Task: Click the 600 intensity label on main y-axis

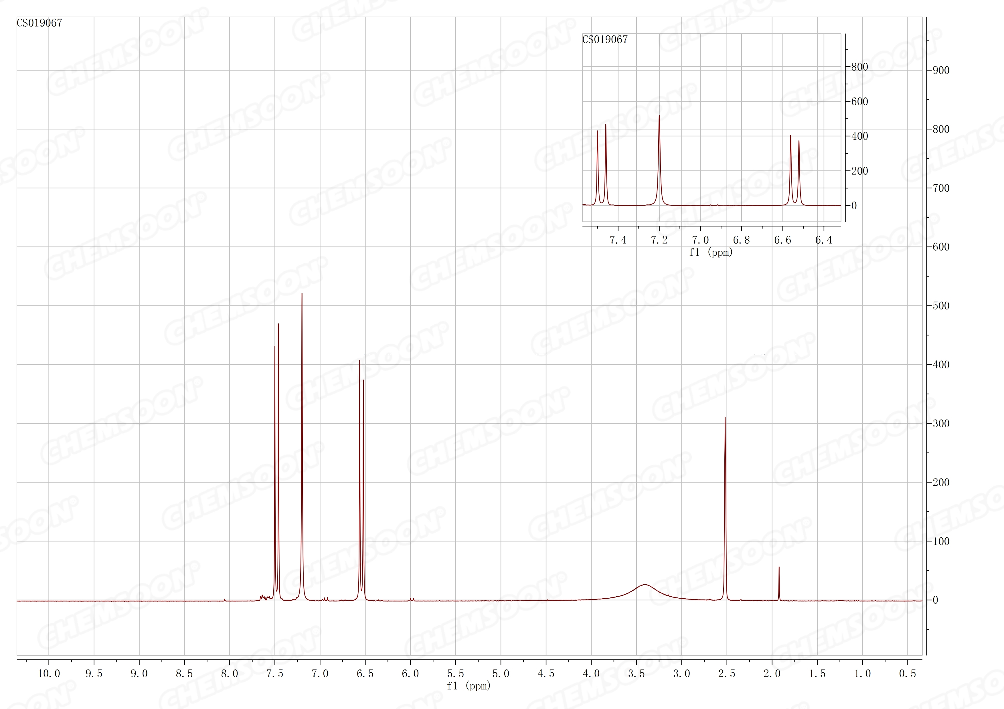Action: pos(941,247)
